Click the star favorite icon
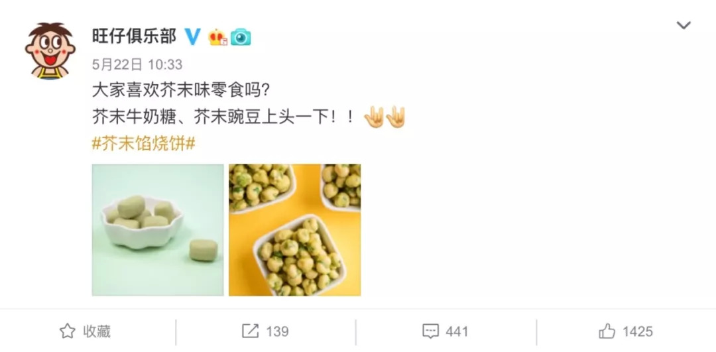The height and width of the screenshot is (352, 716). tap(68, 331)
